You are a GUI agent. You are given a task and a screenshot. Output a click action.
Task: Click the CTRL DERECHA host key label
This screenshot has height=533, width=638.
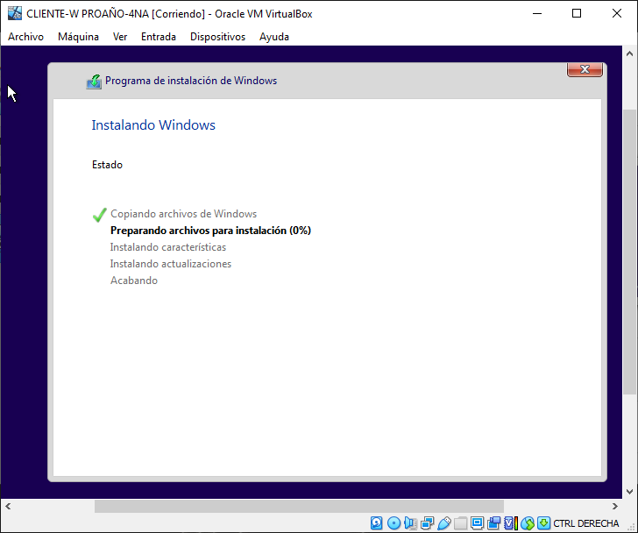pyautogui.click(x=586, y=523)
